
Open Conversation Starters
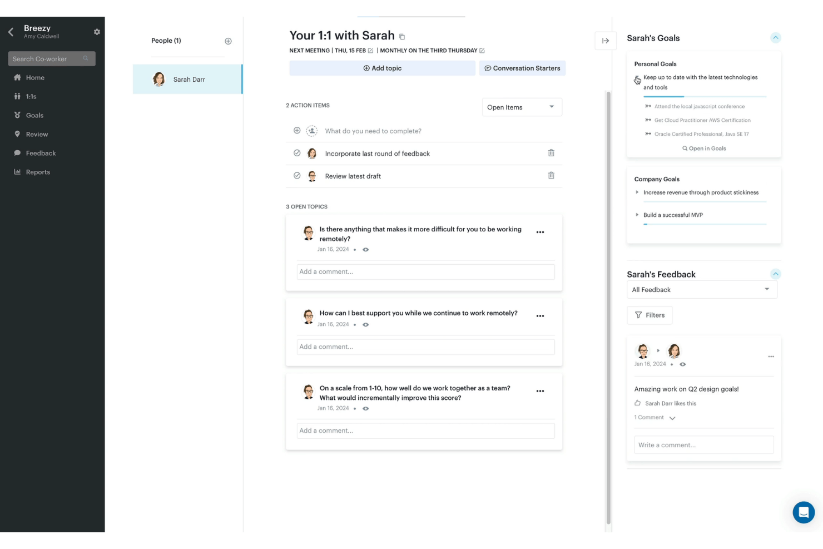[523, 68]
